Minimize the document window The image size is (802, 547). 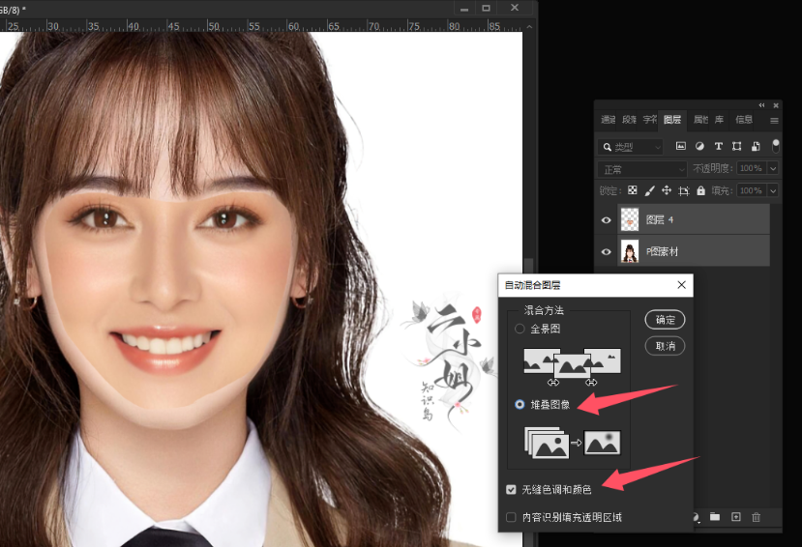pyautogui.click(x=464, y=8)
